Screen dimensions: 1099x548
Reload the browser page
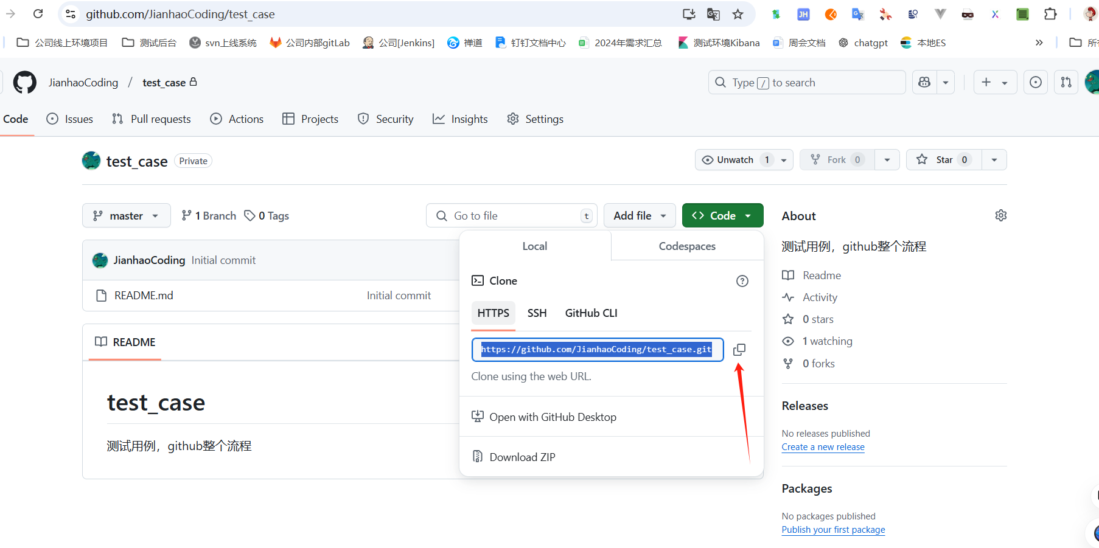click(x=38, y=14)
